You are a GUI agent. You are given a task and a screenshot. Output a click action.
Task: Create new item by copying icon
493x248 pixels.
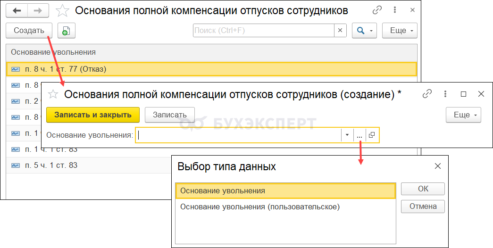pos(67,31)
